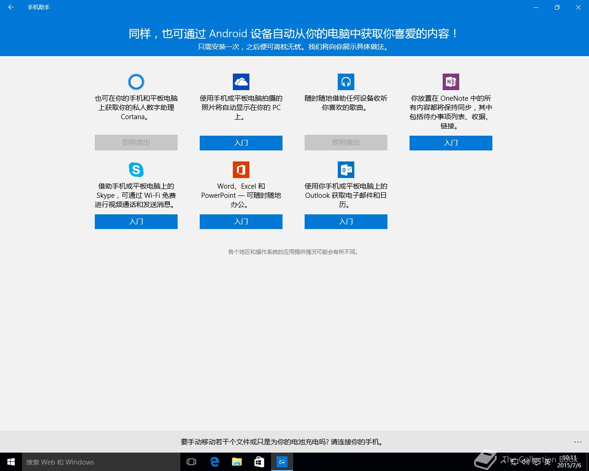Click the Android headline text
The image size is (589, 471).
pyautogui.click(x=294, y=34)
